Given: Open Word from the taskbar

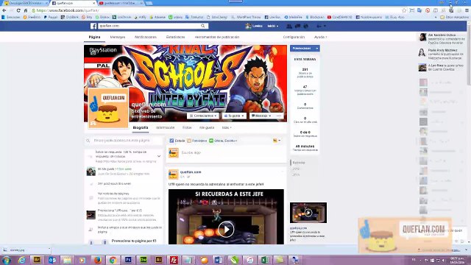Looking at the screenshot, I should click(219, 260).
